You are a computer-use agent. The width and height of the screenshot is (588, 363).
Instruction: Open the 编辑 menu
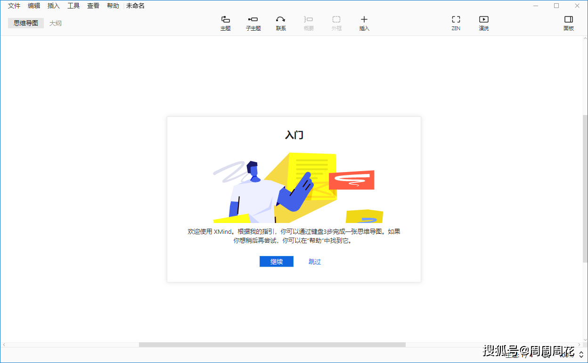click(34, 6)
